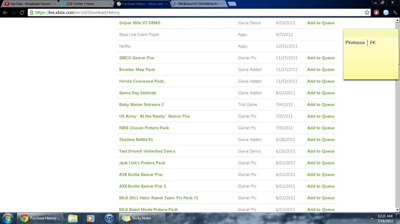The image size is (400, 224).
Task: Open MLG 2011 Halo: Reach Team Pic Pack #1
Action: coord(159,198)
